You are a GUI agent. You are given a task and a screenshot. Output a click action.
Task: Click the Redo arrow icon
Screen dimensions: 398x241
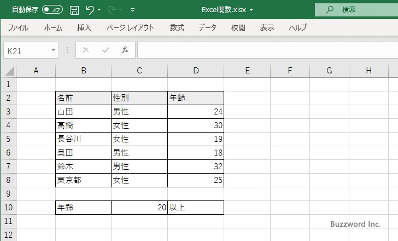(112, 10)
